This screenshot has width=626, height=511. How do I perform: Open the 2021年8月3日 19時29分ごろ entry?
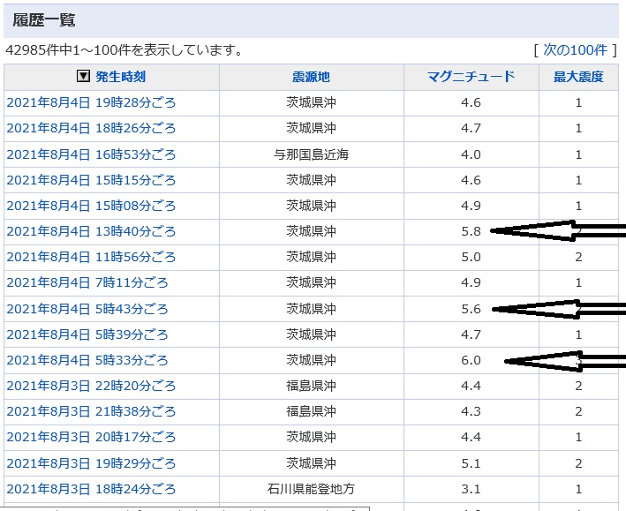(x=91, y=463)
